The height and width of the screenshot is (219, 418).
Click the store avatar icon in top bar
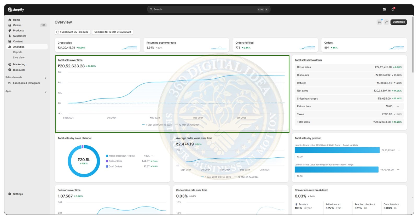pos(384,9)
